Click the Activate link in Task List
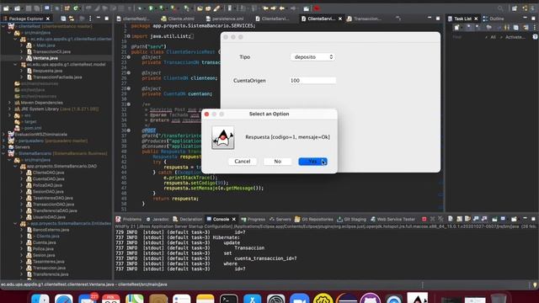The width and height of the screenshot is (539, 303). click(x=515, y=37)
